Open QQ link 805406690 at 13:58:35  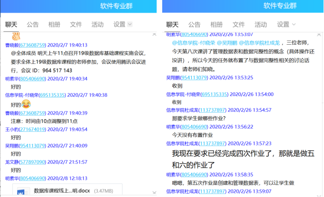194,175
